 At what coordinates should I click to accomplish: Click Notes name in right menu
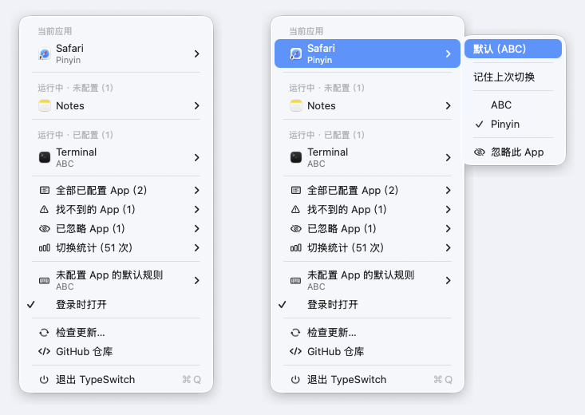[x=321, y=105]
